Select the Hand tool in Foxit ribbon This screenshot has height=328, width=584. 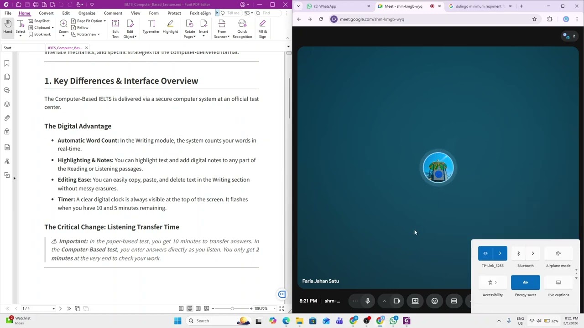[x=8, y=27]
